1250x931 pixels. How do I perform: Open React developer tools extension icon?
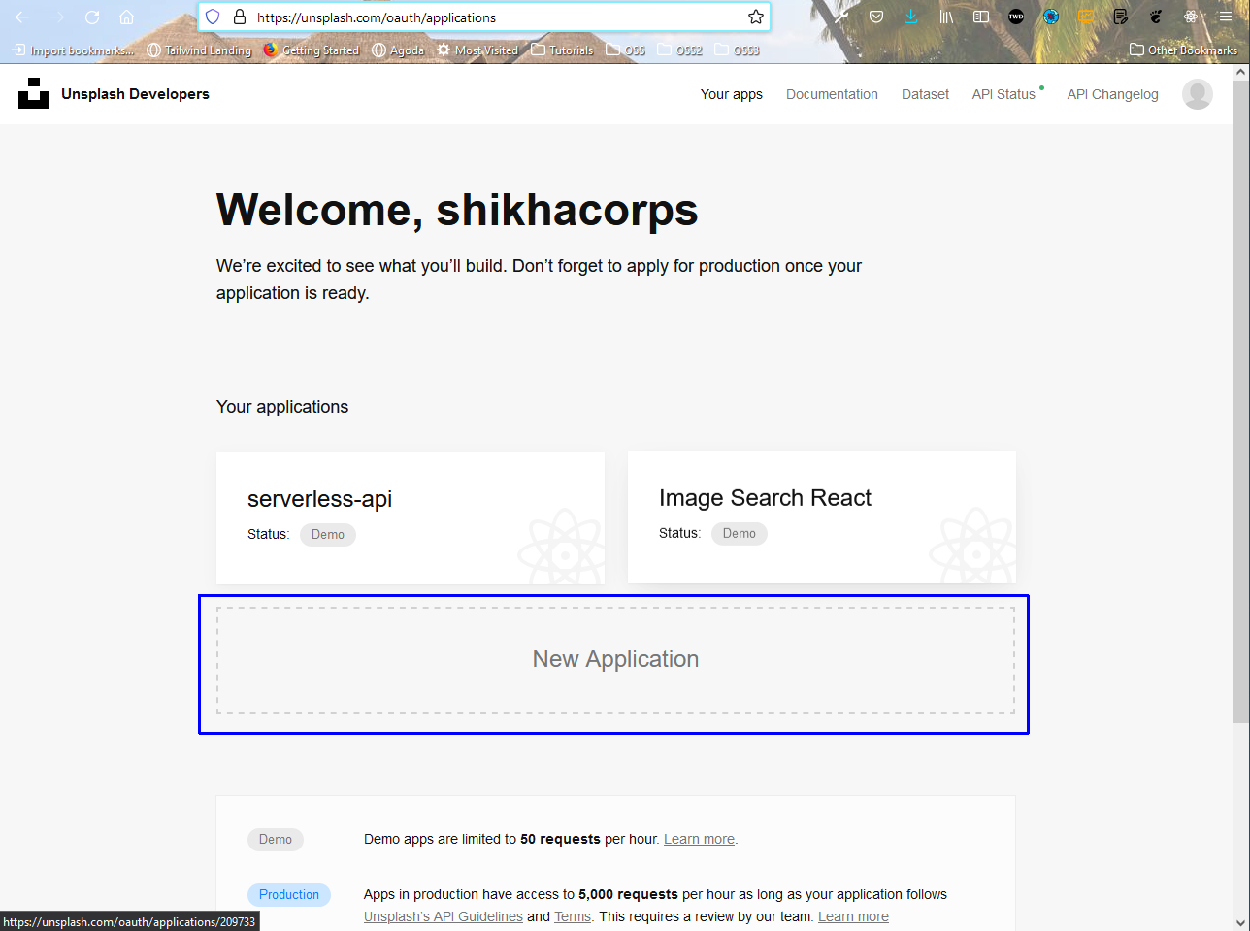pyautogui.click(x=1191, y=17)
